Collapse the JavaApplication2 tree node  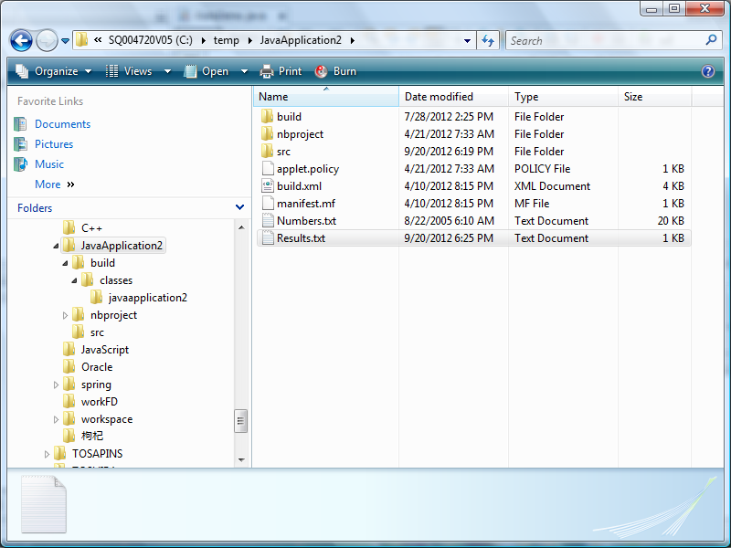pos(56,246)
